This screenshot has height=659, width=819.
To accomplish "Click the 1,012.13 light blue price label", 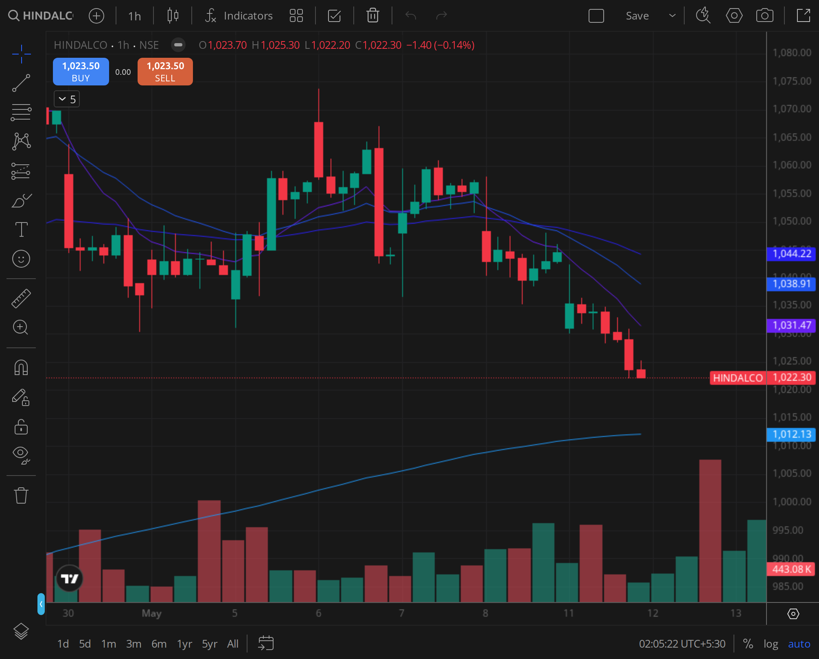I will [x=792, y=434].
